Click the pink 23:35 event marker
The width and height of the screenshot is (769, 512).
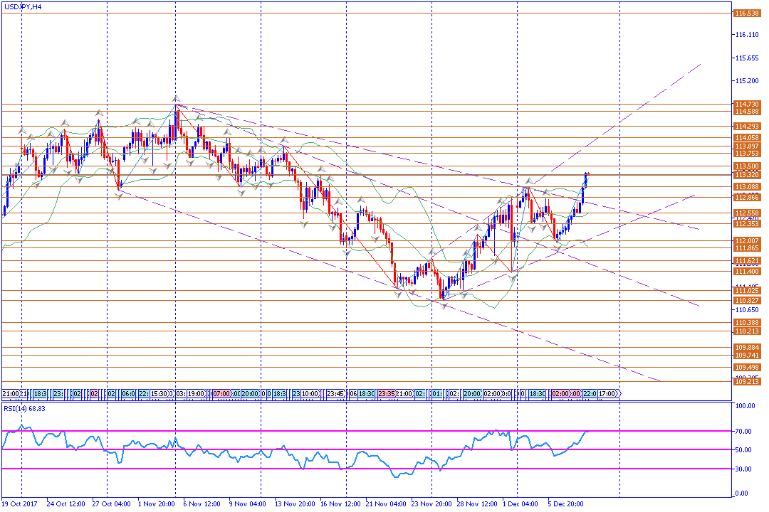(387, 393)
